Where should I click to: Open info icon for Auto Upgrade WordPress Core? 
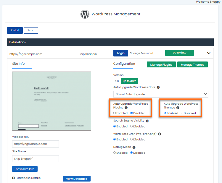click(x=158, y=87)
